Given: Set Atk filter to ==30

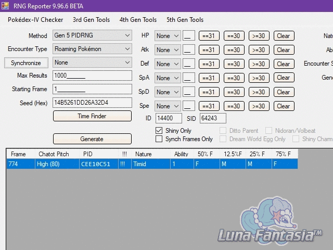Looking at the screenshot, I should 234,50.
